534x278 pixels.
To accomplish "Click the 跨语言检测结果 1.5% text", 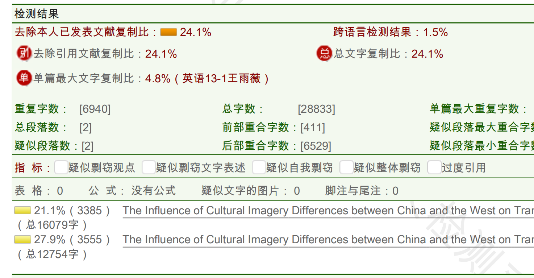I will click(x=391, y=32).
